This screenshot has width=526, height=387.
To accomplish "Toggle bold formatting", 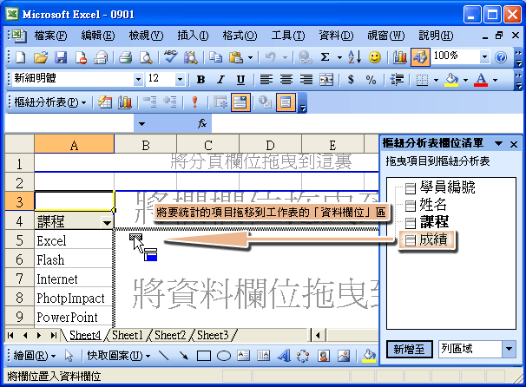I will (x=201, y=80).
